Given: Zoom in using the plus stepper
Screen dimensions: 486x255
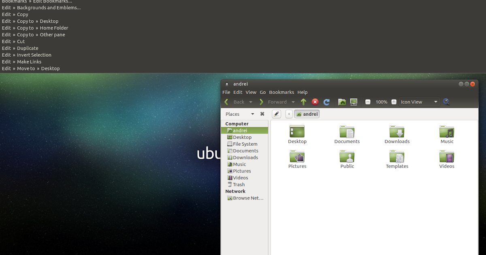Looking at the screenshot, I should (393, 102).
